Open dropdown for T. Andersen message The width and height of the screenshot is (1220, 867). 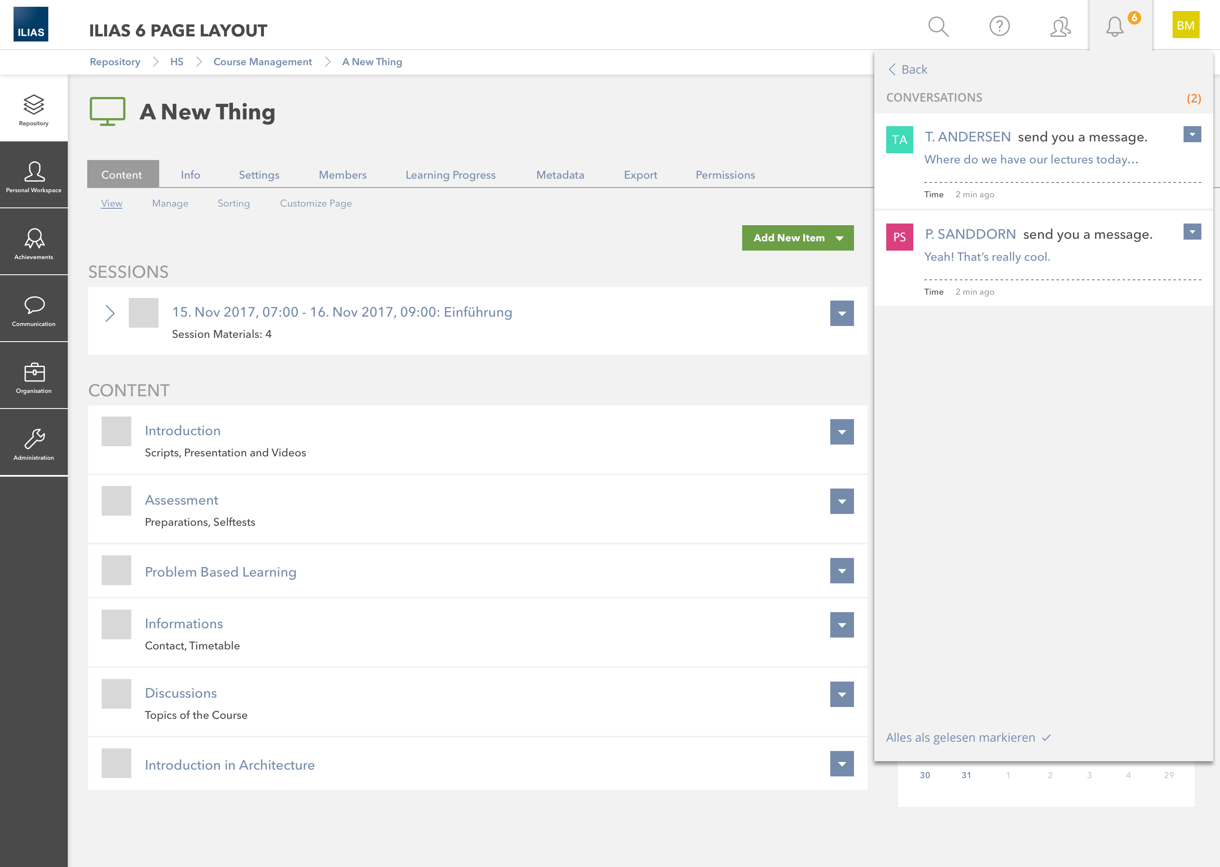coord(1192,135)
